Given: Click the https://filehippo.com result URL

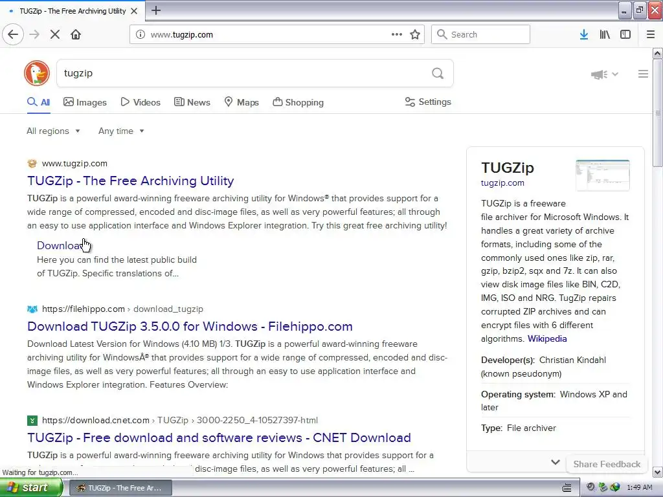Looking at the screenshot, I should click(84, 309).
